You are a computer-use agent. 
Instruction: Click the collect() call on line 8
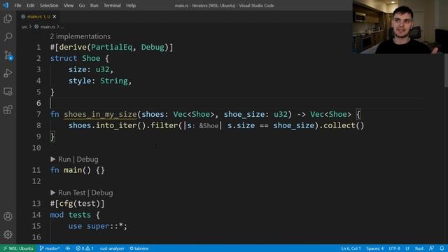pyautogui.click(x=344, y=125)
